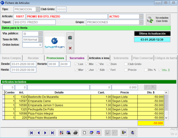Minimize the Fichero de Artículos window
The width and height of the screenshot is (178, 138).
[x=158, y=3]
